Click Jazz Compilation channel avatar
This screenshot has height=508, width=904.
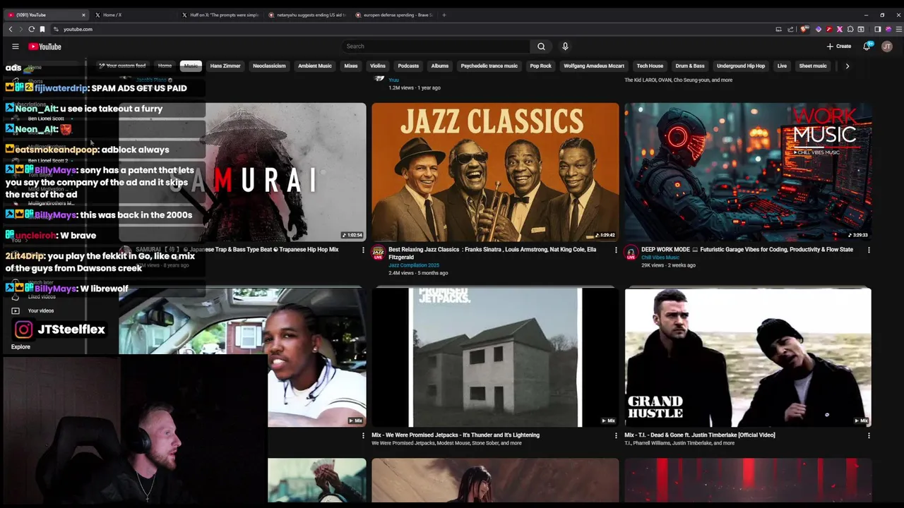pos(379,253)
